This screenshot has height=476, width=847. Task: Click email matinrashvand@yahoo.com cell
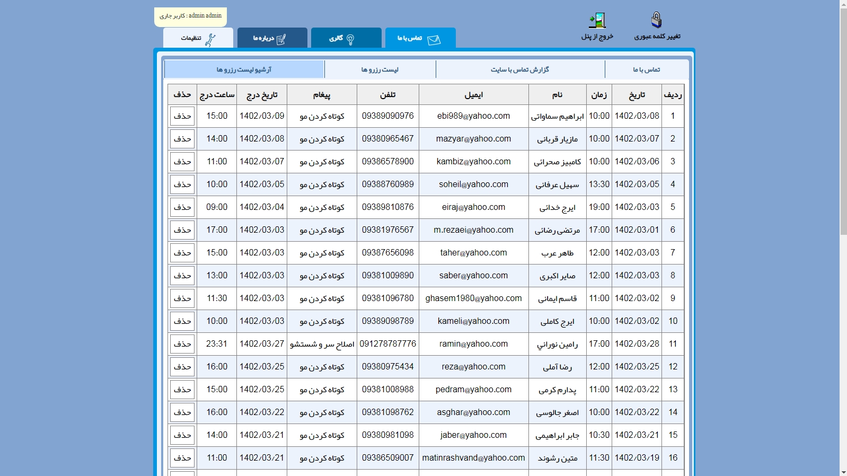[474, 458]
